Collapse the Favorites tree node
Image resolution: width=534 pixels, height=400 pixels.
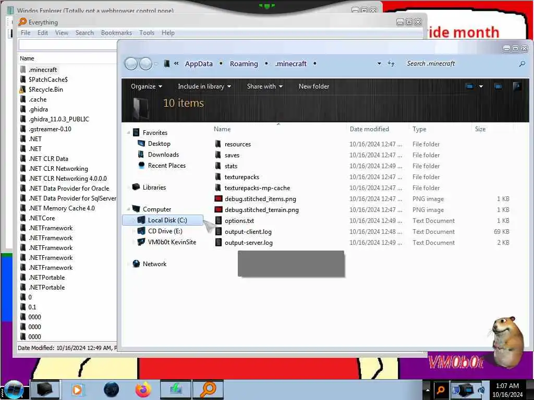click(x=129, y=133)
